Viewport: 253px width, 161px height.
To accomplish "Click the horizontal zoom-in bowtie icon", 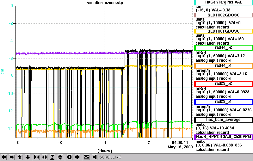I will pos(37,157).
